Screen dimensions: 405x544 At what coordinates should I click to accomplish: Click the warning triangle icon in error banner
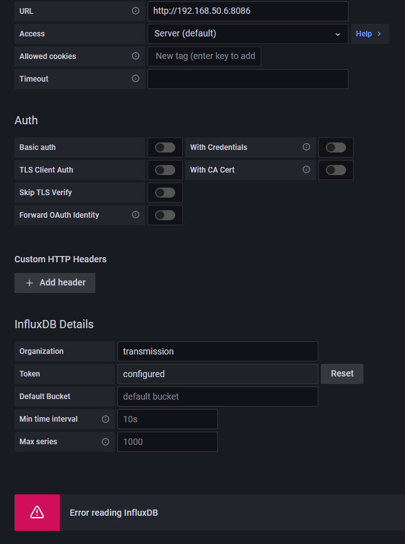(x=37, y=513)
